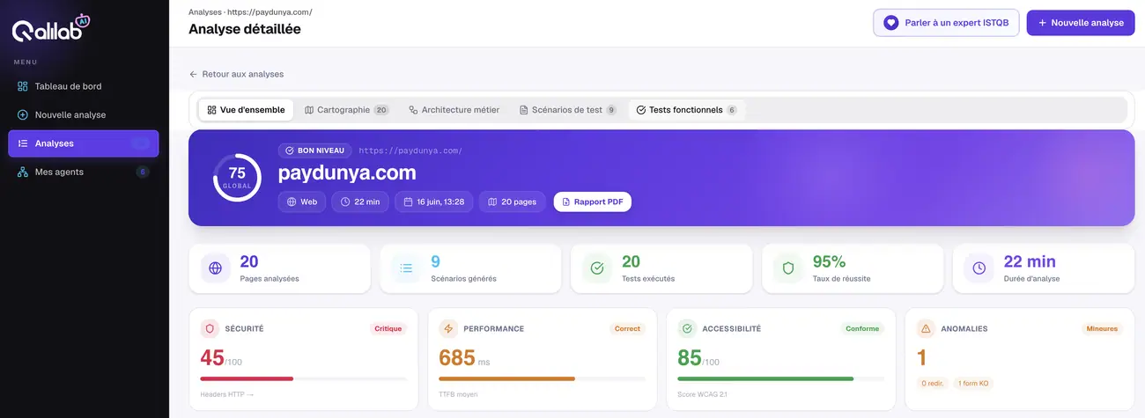Click the paydunya.com title
The width and height of the screenshot is (1145, 418).
[x=347, y=172]
